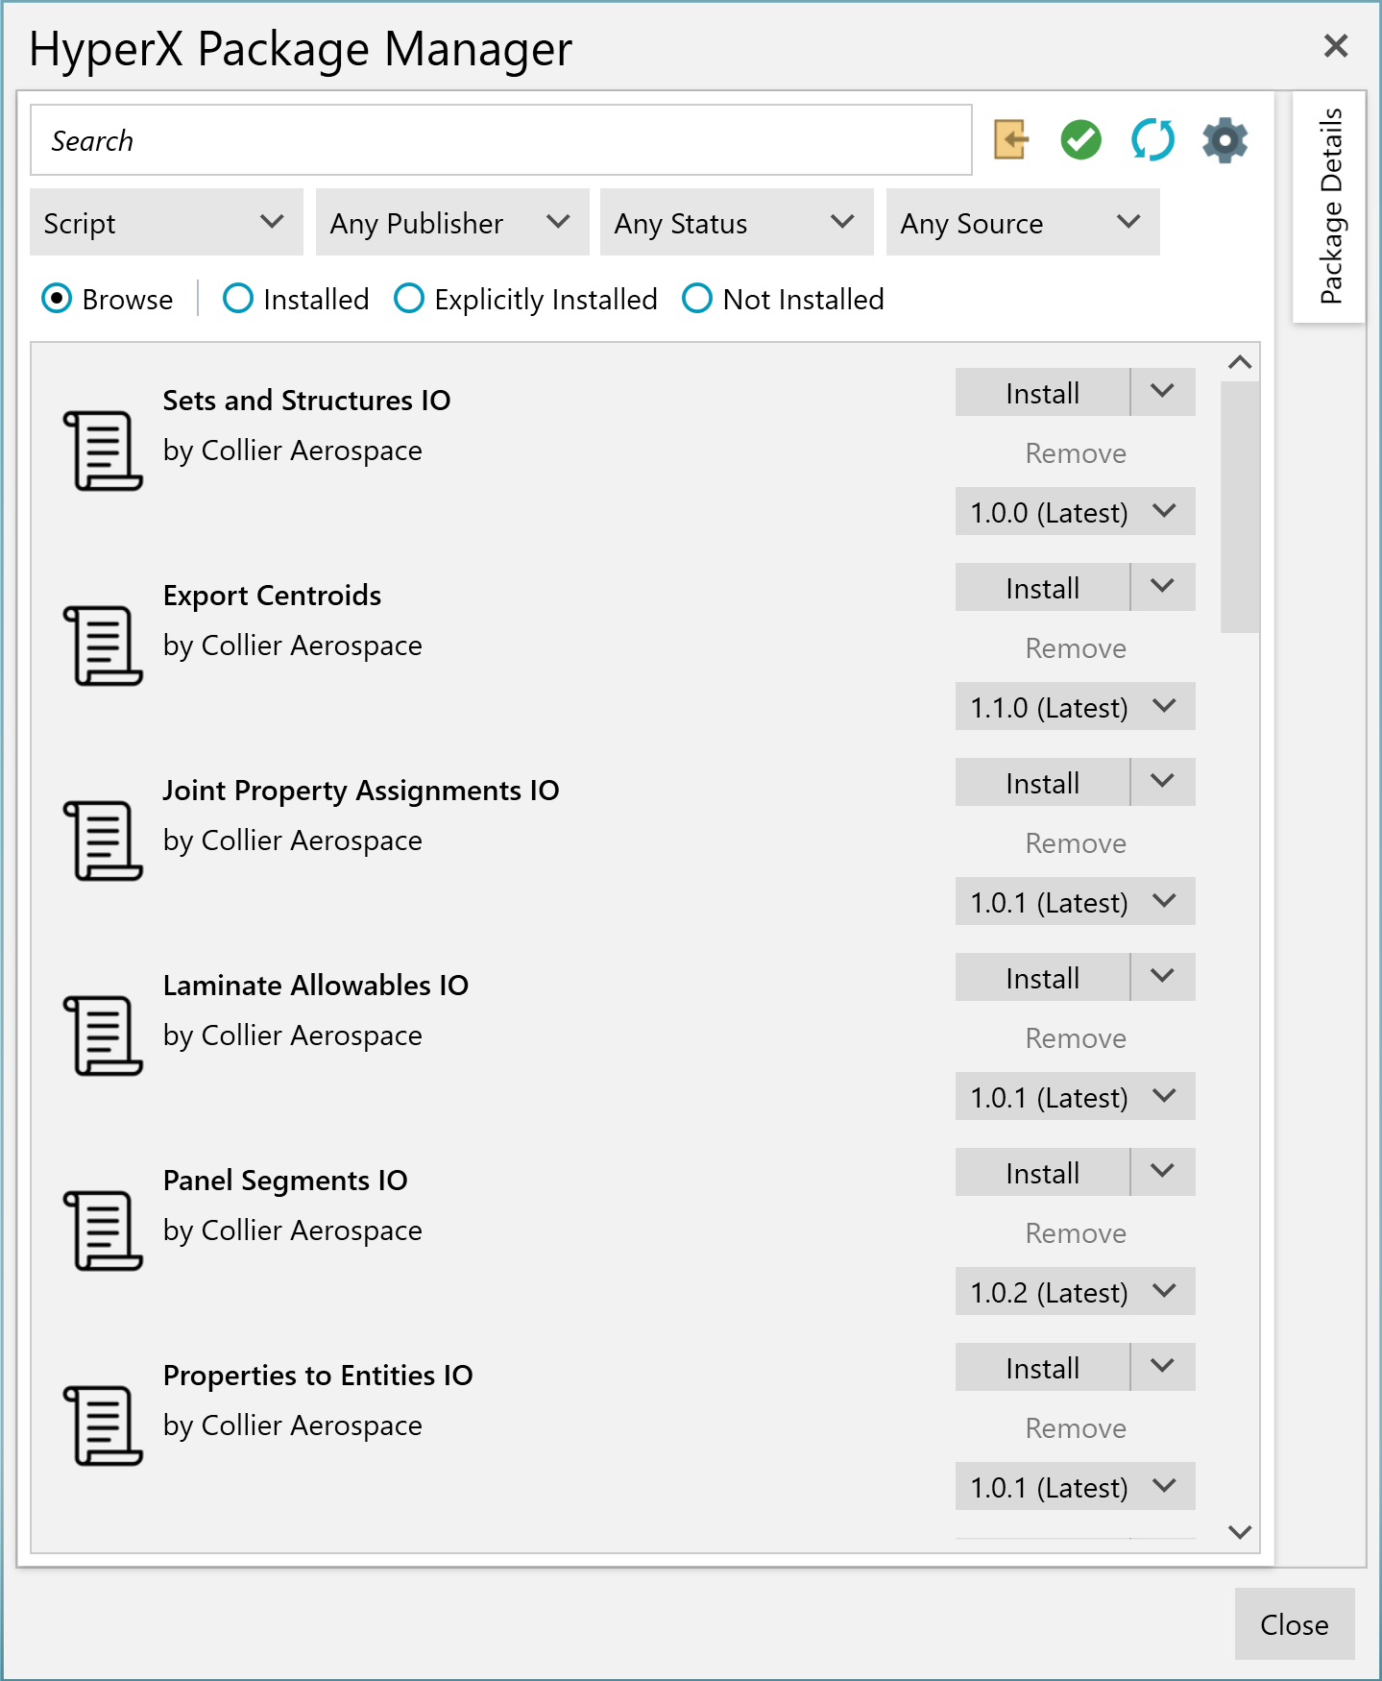Viewport: 1382px width, 1681px height.
Task: Open version dropdown for Laminate Allowables IO
Action: [x=1076, y=1096]
